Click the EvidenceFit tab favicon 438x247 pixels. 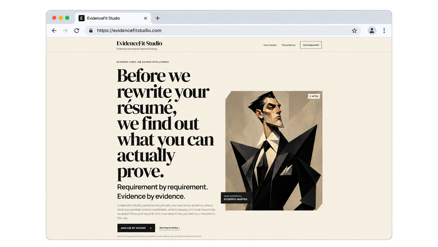pos(81,18)
